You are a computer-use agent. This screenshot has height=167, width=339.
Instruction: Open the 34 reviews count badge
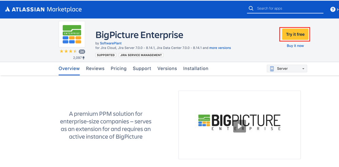(82, 51)
